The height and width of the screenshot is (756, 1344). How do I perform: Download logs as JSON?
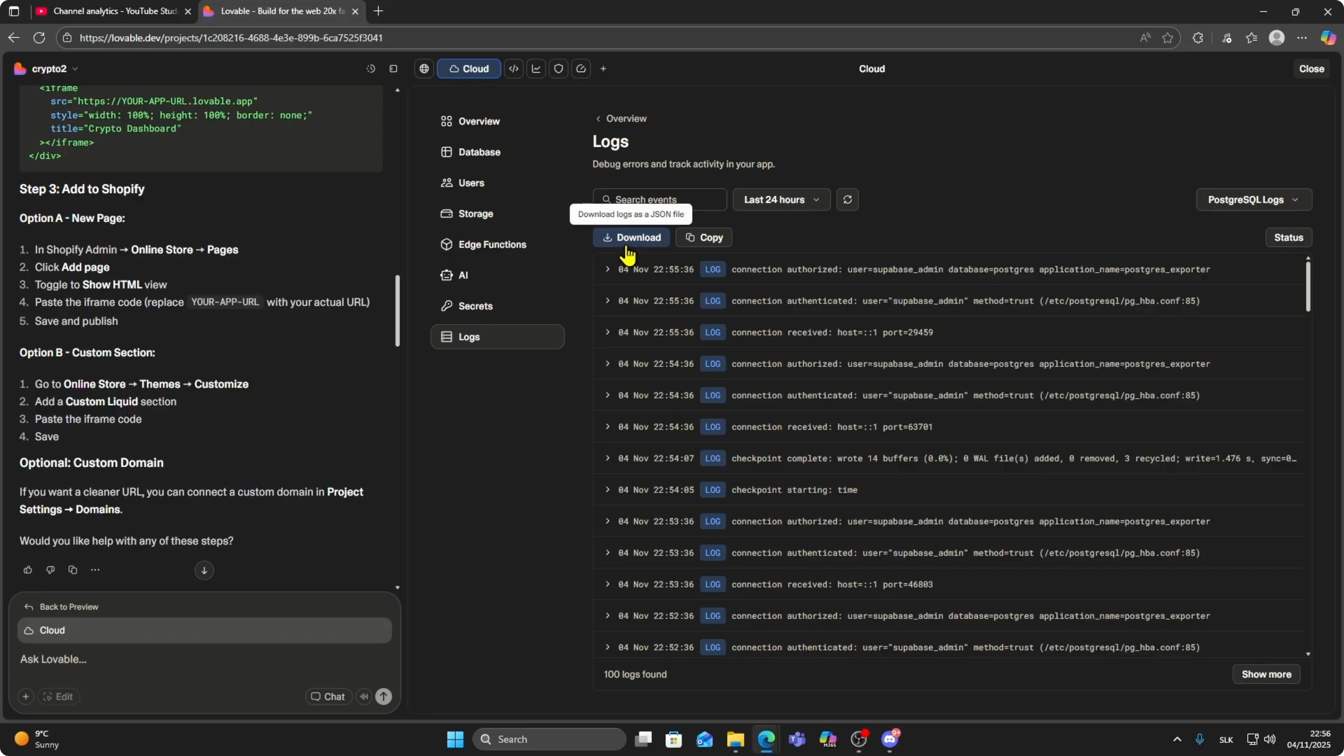coord(631,237)
